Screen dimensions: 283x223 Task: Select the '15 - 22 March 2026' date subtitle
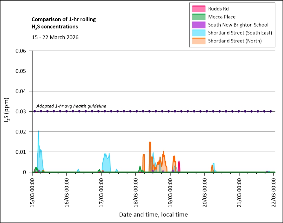pos(55,37)
